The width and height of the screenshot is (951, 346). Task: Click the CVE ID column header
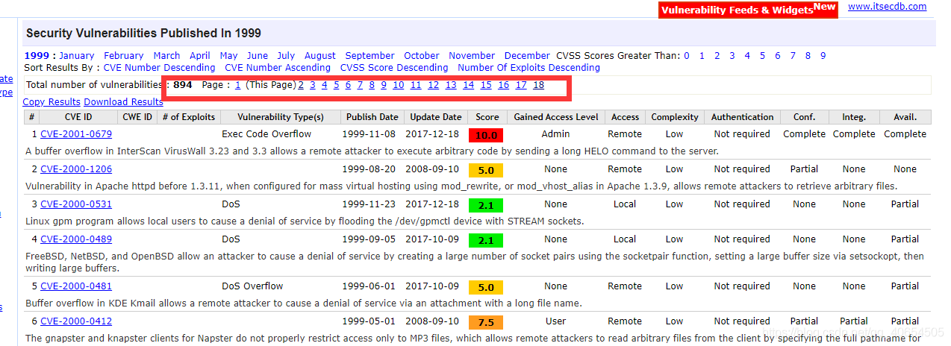pyautogui.click(x=78, y=117)
